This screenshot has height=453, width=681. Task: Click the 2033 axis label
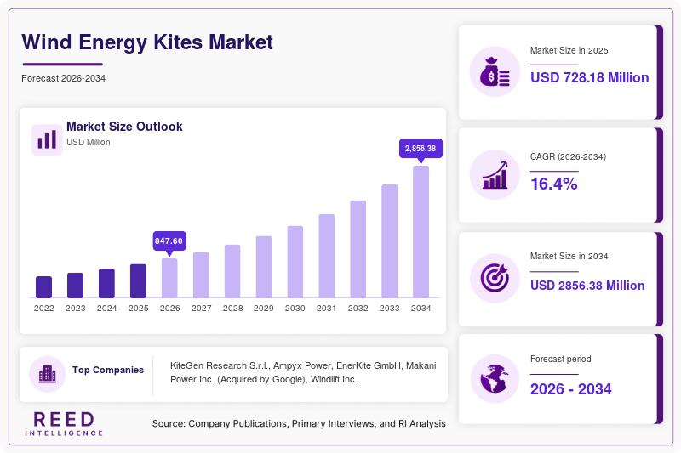[390, 309]
